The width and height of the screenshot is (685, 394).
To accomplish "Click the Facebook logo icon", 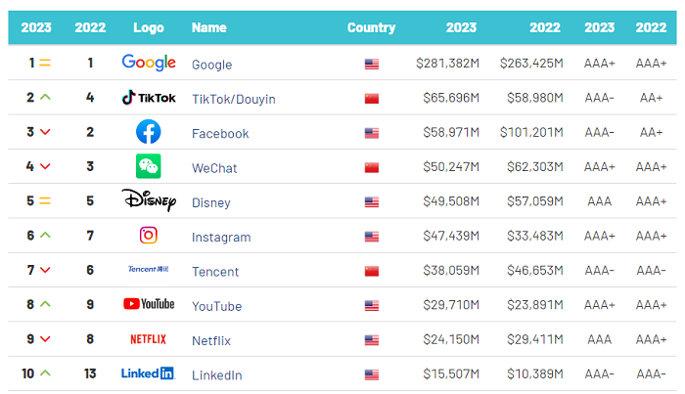I will pyautogui.click(x=148, y=132).
